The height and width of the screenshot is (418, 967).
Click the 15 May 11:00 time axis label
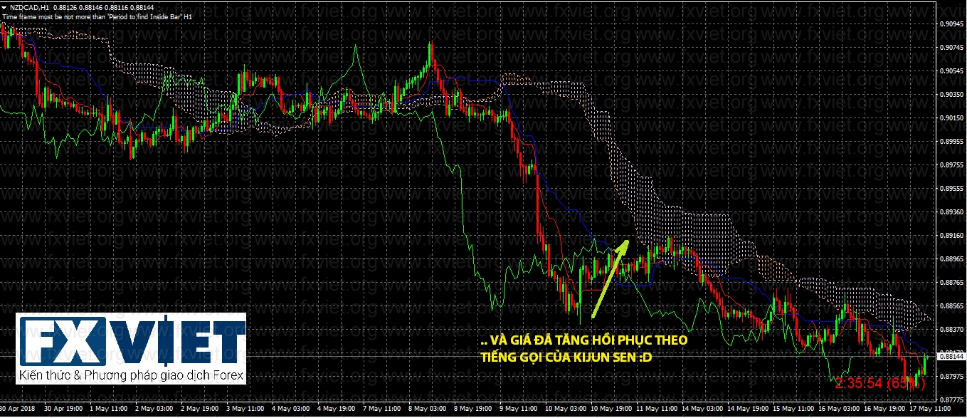792,410
